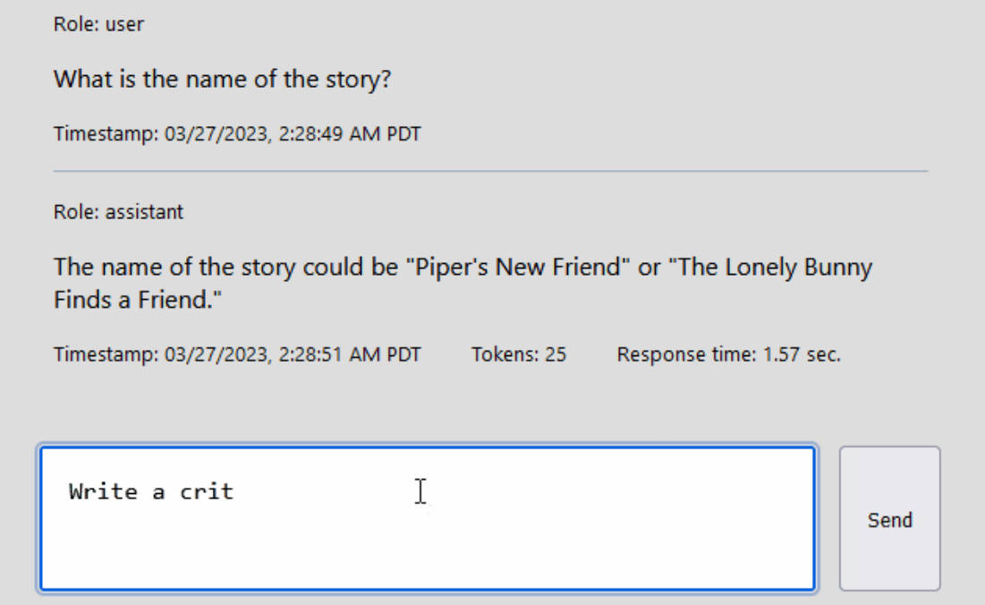Viewport: 985px width, 605px height.
Task: Click the "Role: user" label
Action: [x=98, y=24]
